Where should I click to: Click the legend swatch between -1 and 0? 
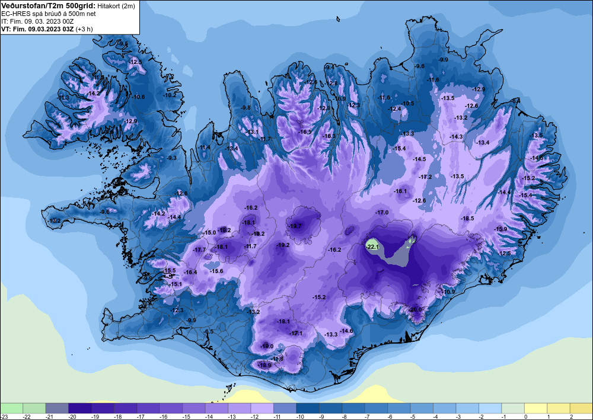[513, 408]
